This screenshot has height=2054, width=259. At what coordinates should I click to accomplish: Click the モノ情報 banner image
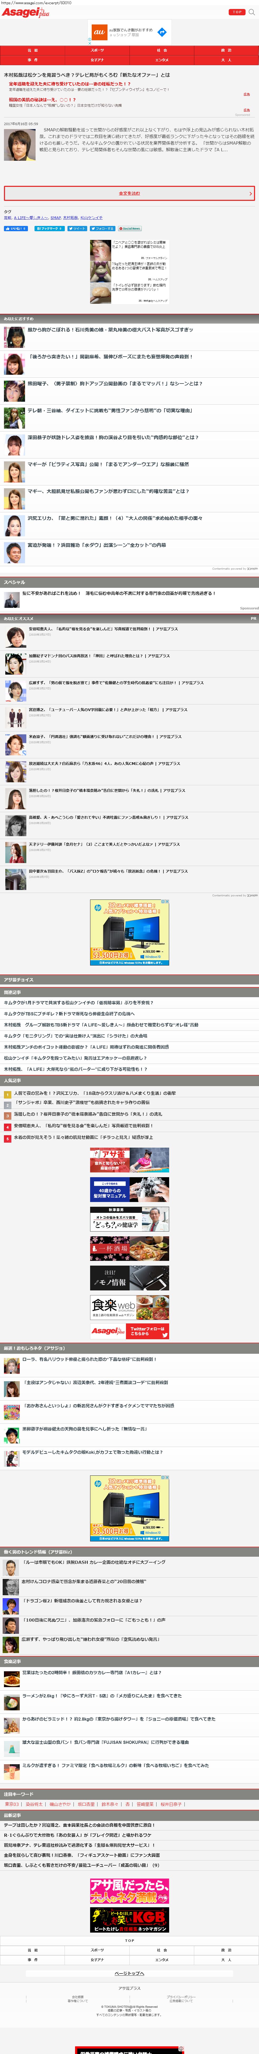pos(129,1278)
